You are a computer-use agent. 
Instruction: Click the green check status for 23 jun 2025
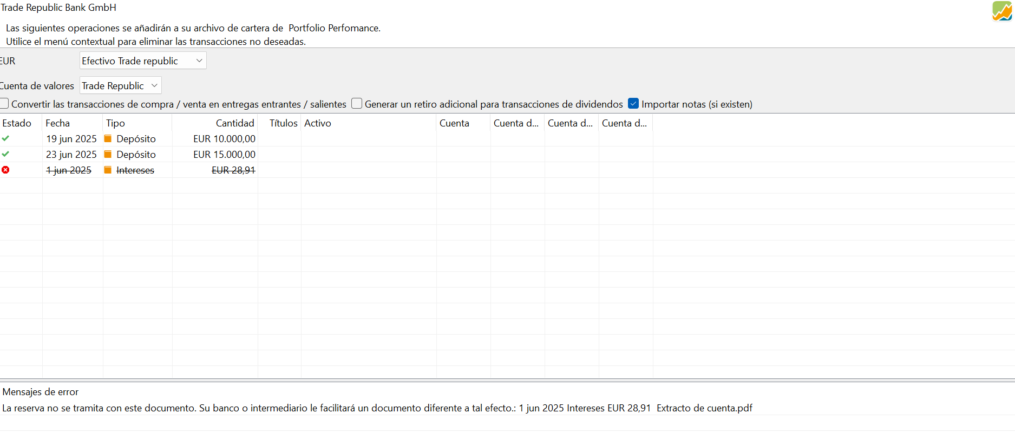5,154
